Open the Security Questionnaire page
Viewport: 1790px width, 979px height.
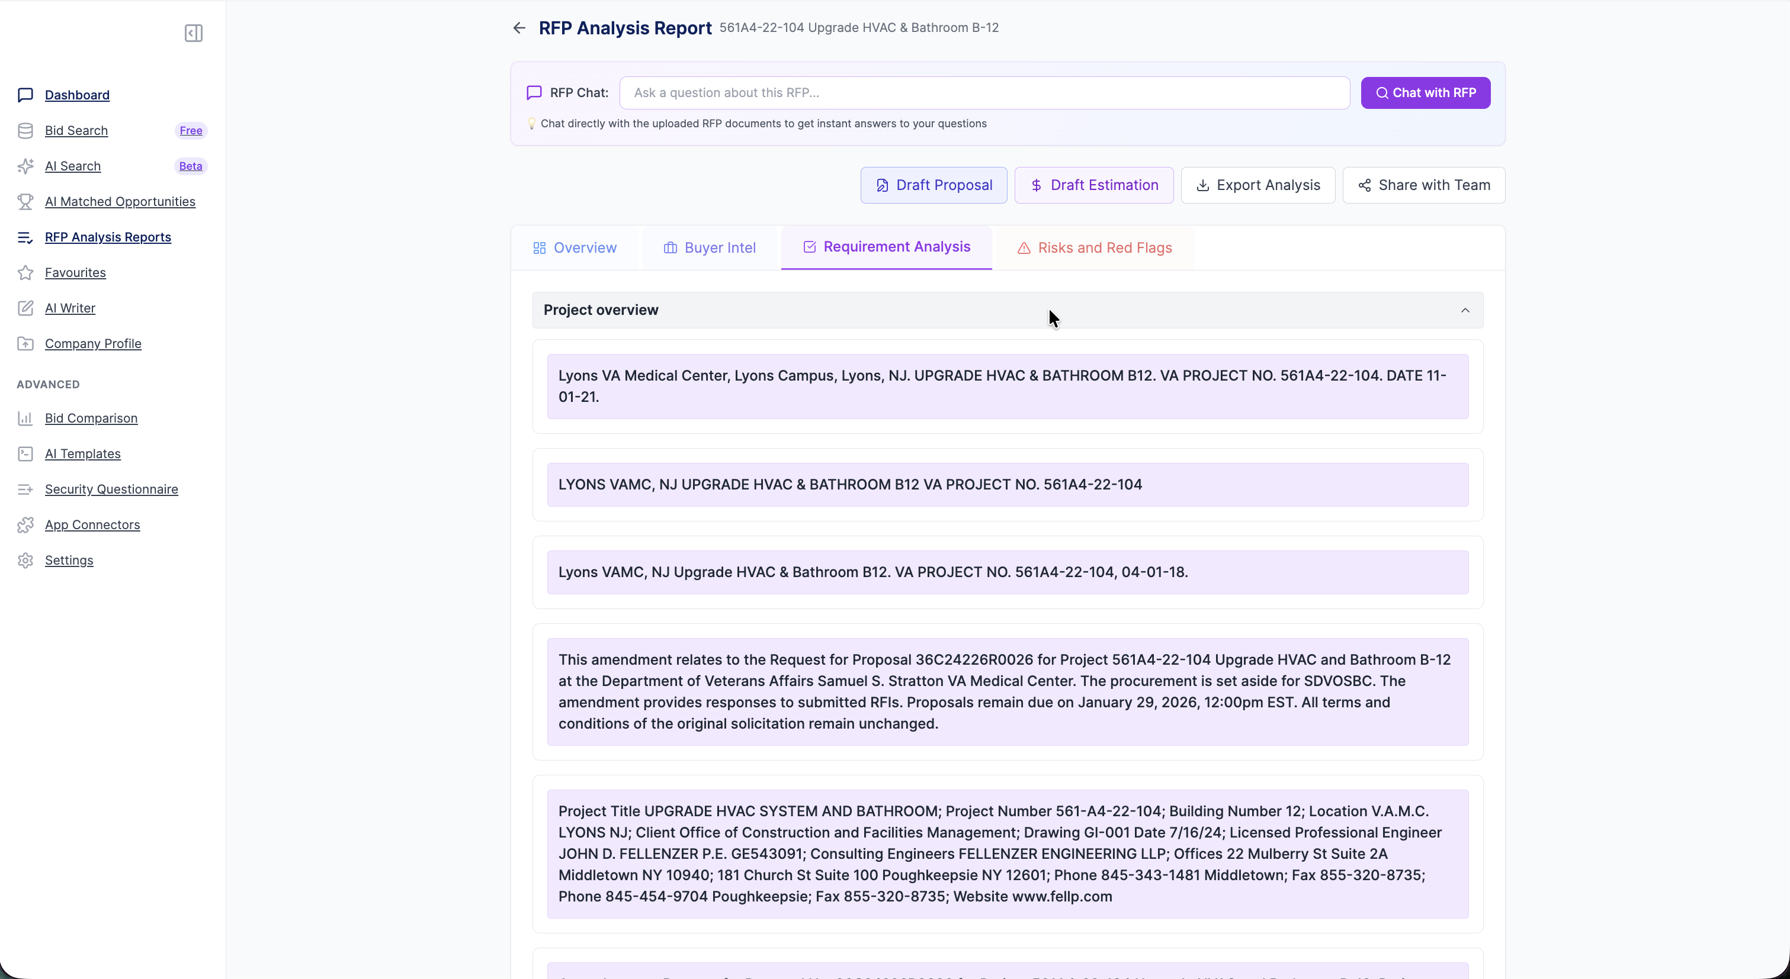[111, 489]
